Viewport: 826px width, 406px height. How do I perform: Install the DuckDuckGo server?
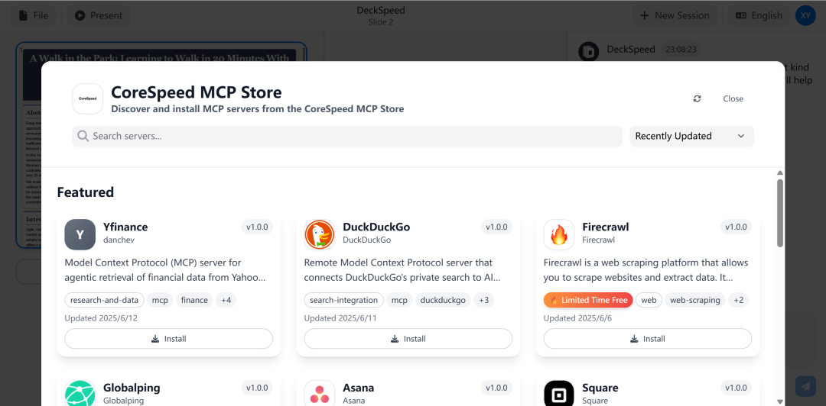(408, 339)
